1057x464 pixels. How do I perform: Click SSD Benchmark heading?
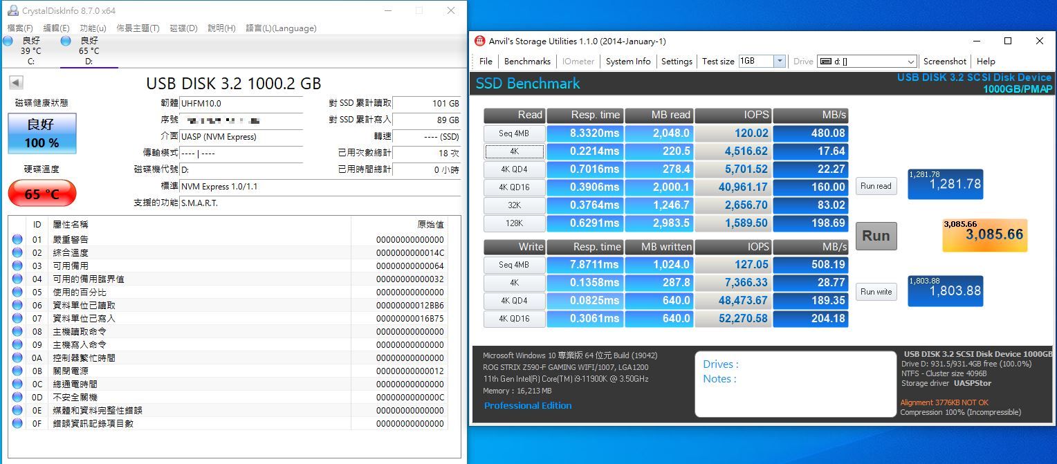[x=528, y=84]
